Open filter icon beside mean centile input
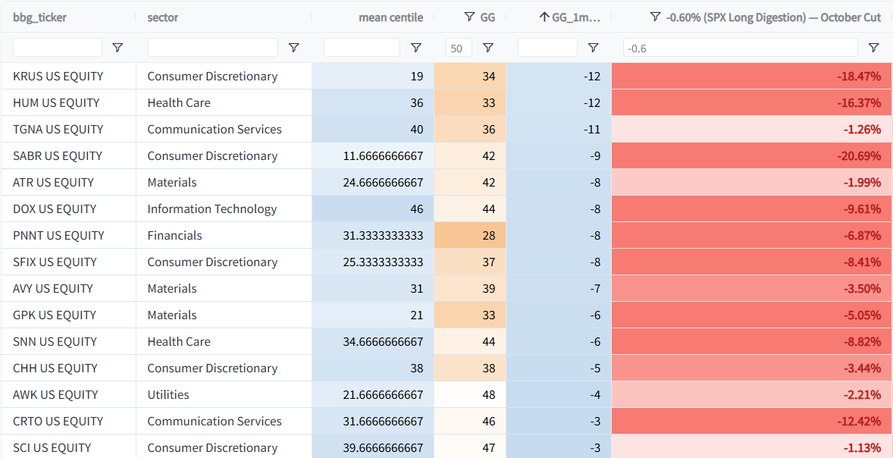 pos(415,48)
